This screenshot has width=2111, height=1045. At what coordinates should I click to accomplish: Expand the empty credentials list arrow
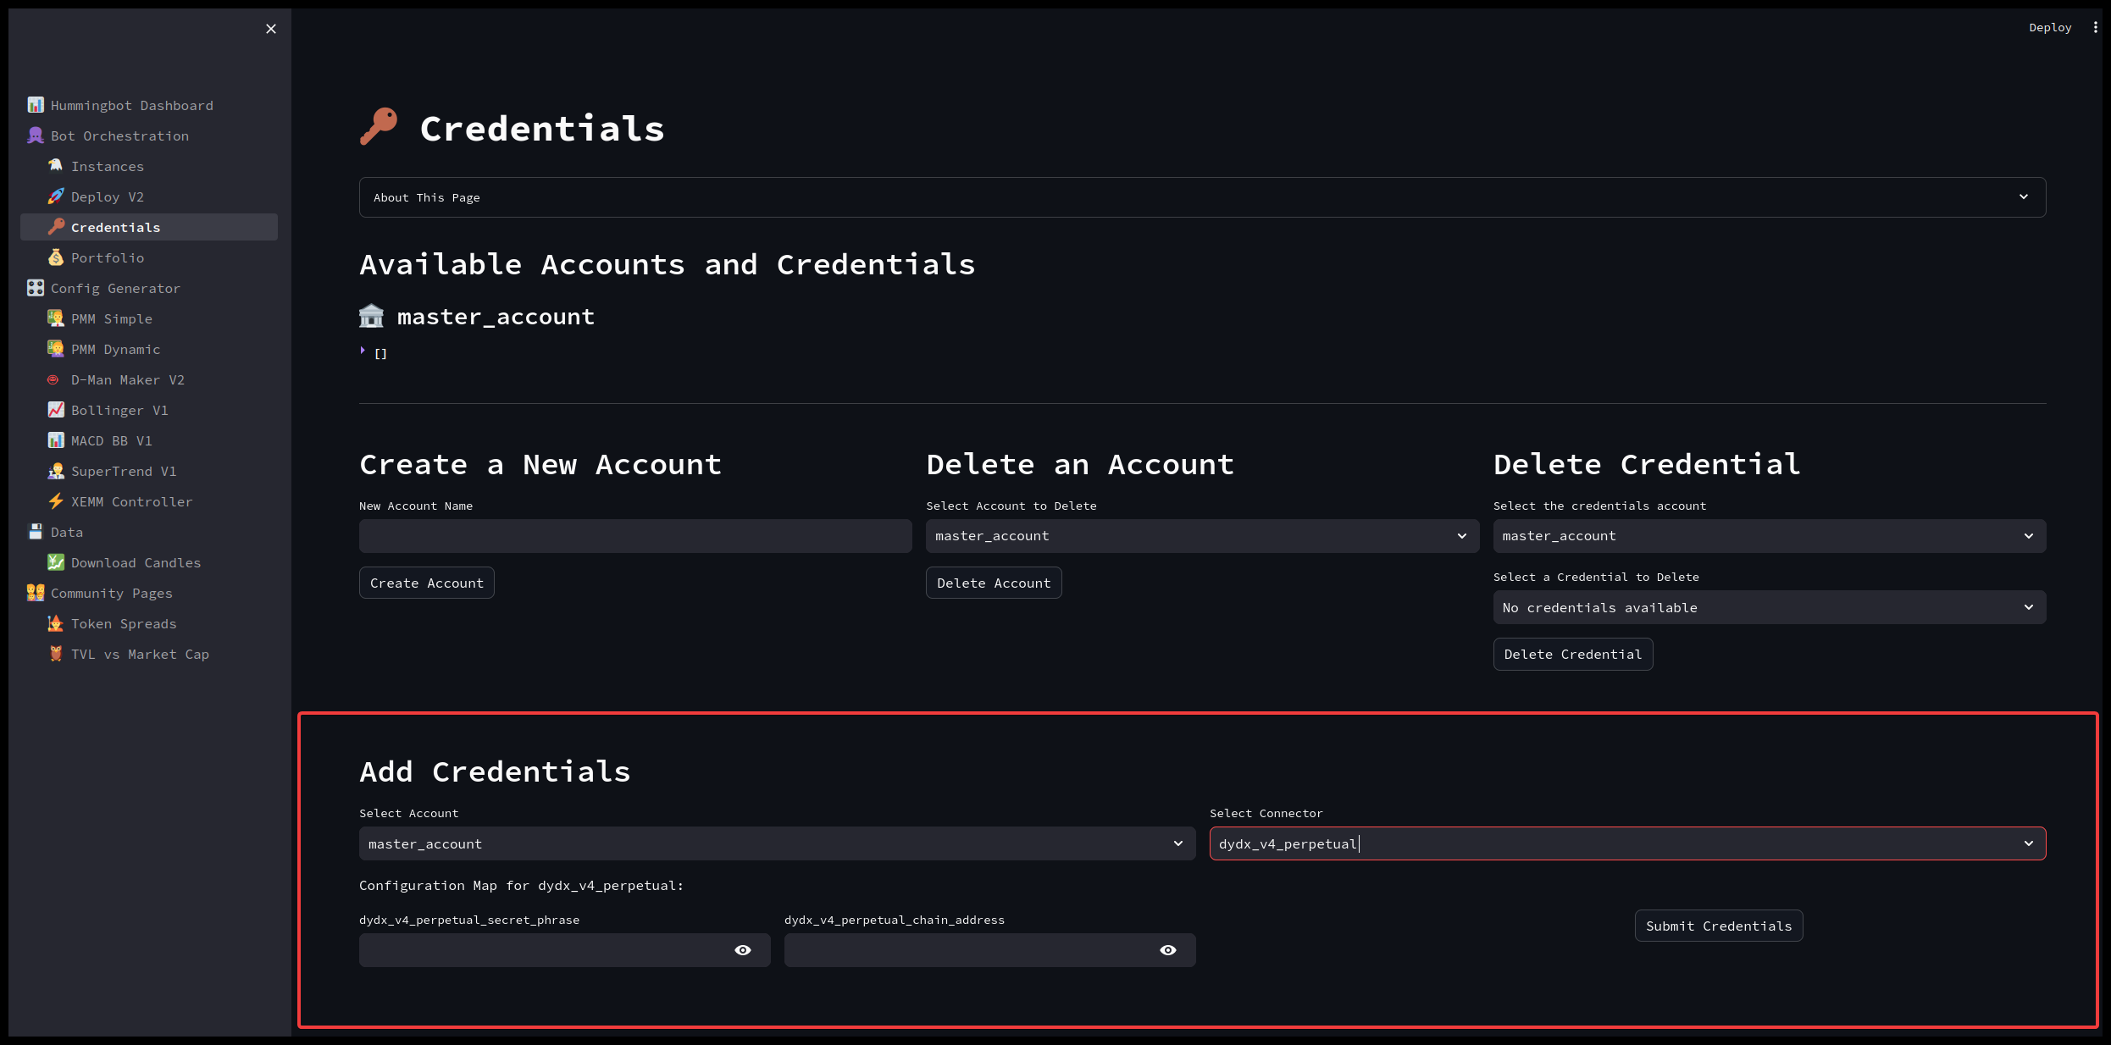pos(363,351)
